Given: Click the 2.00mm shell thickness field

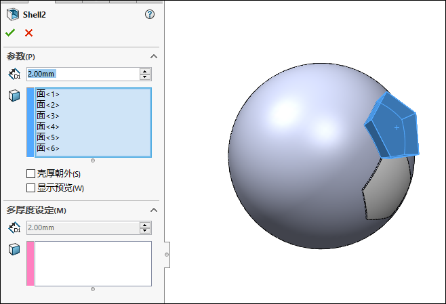Looking at the screenshot, I should [83, 74].
